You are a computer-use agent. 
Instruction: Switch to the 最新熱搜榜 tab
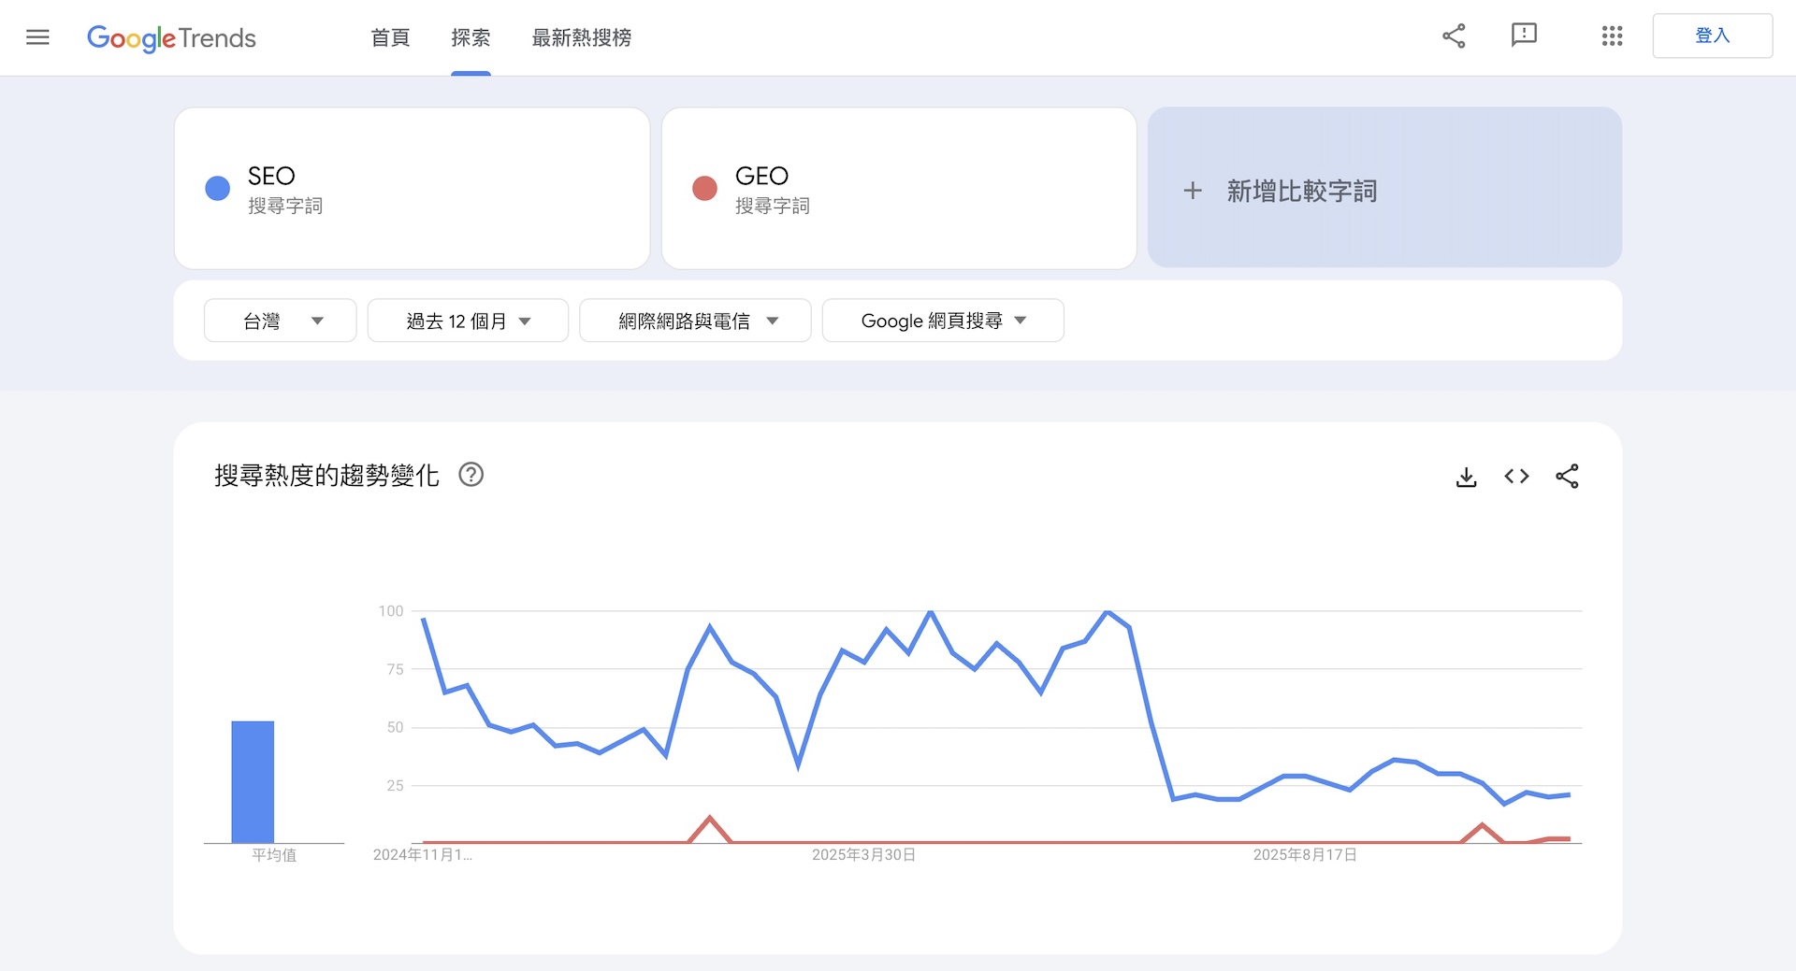point(581,37)
